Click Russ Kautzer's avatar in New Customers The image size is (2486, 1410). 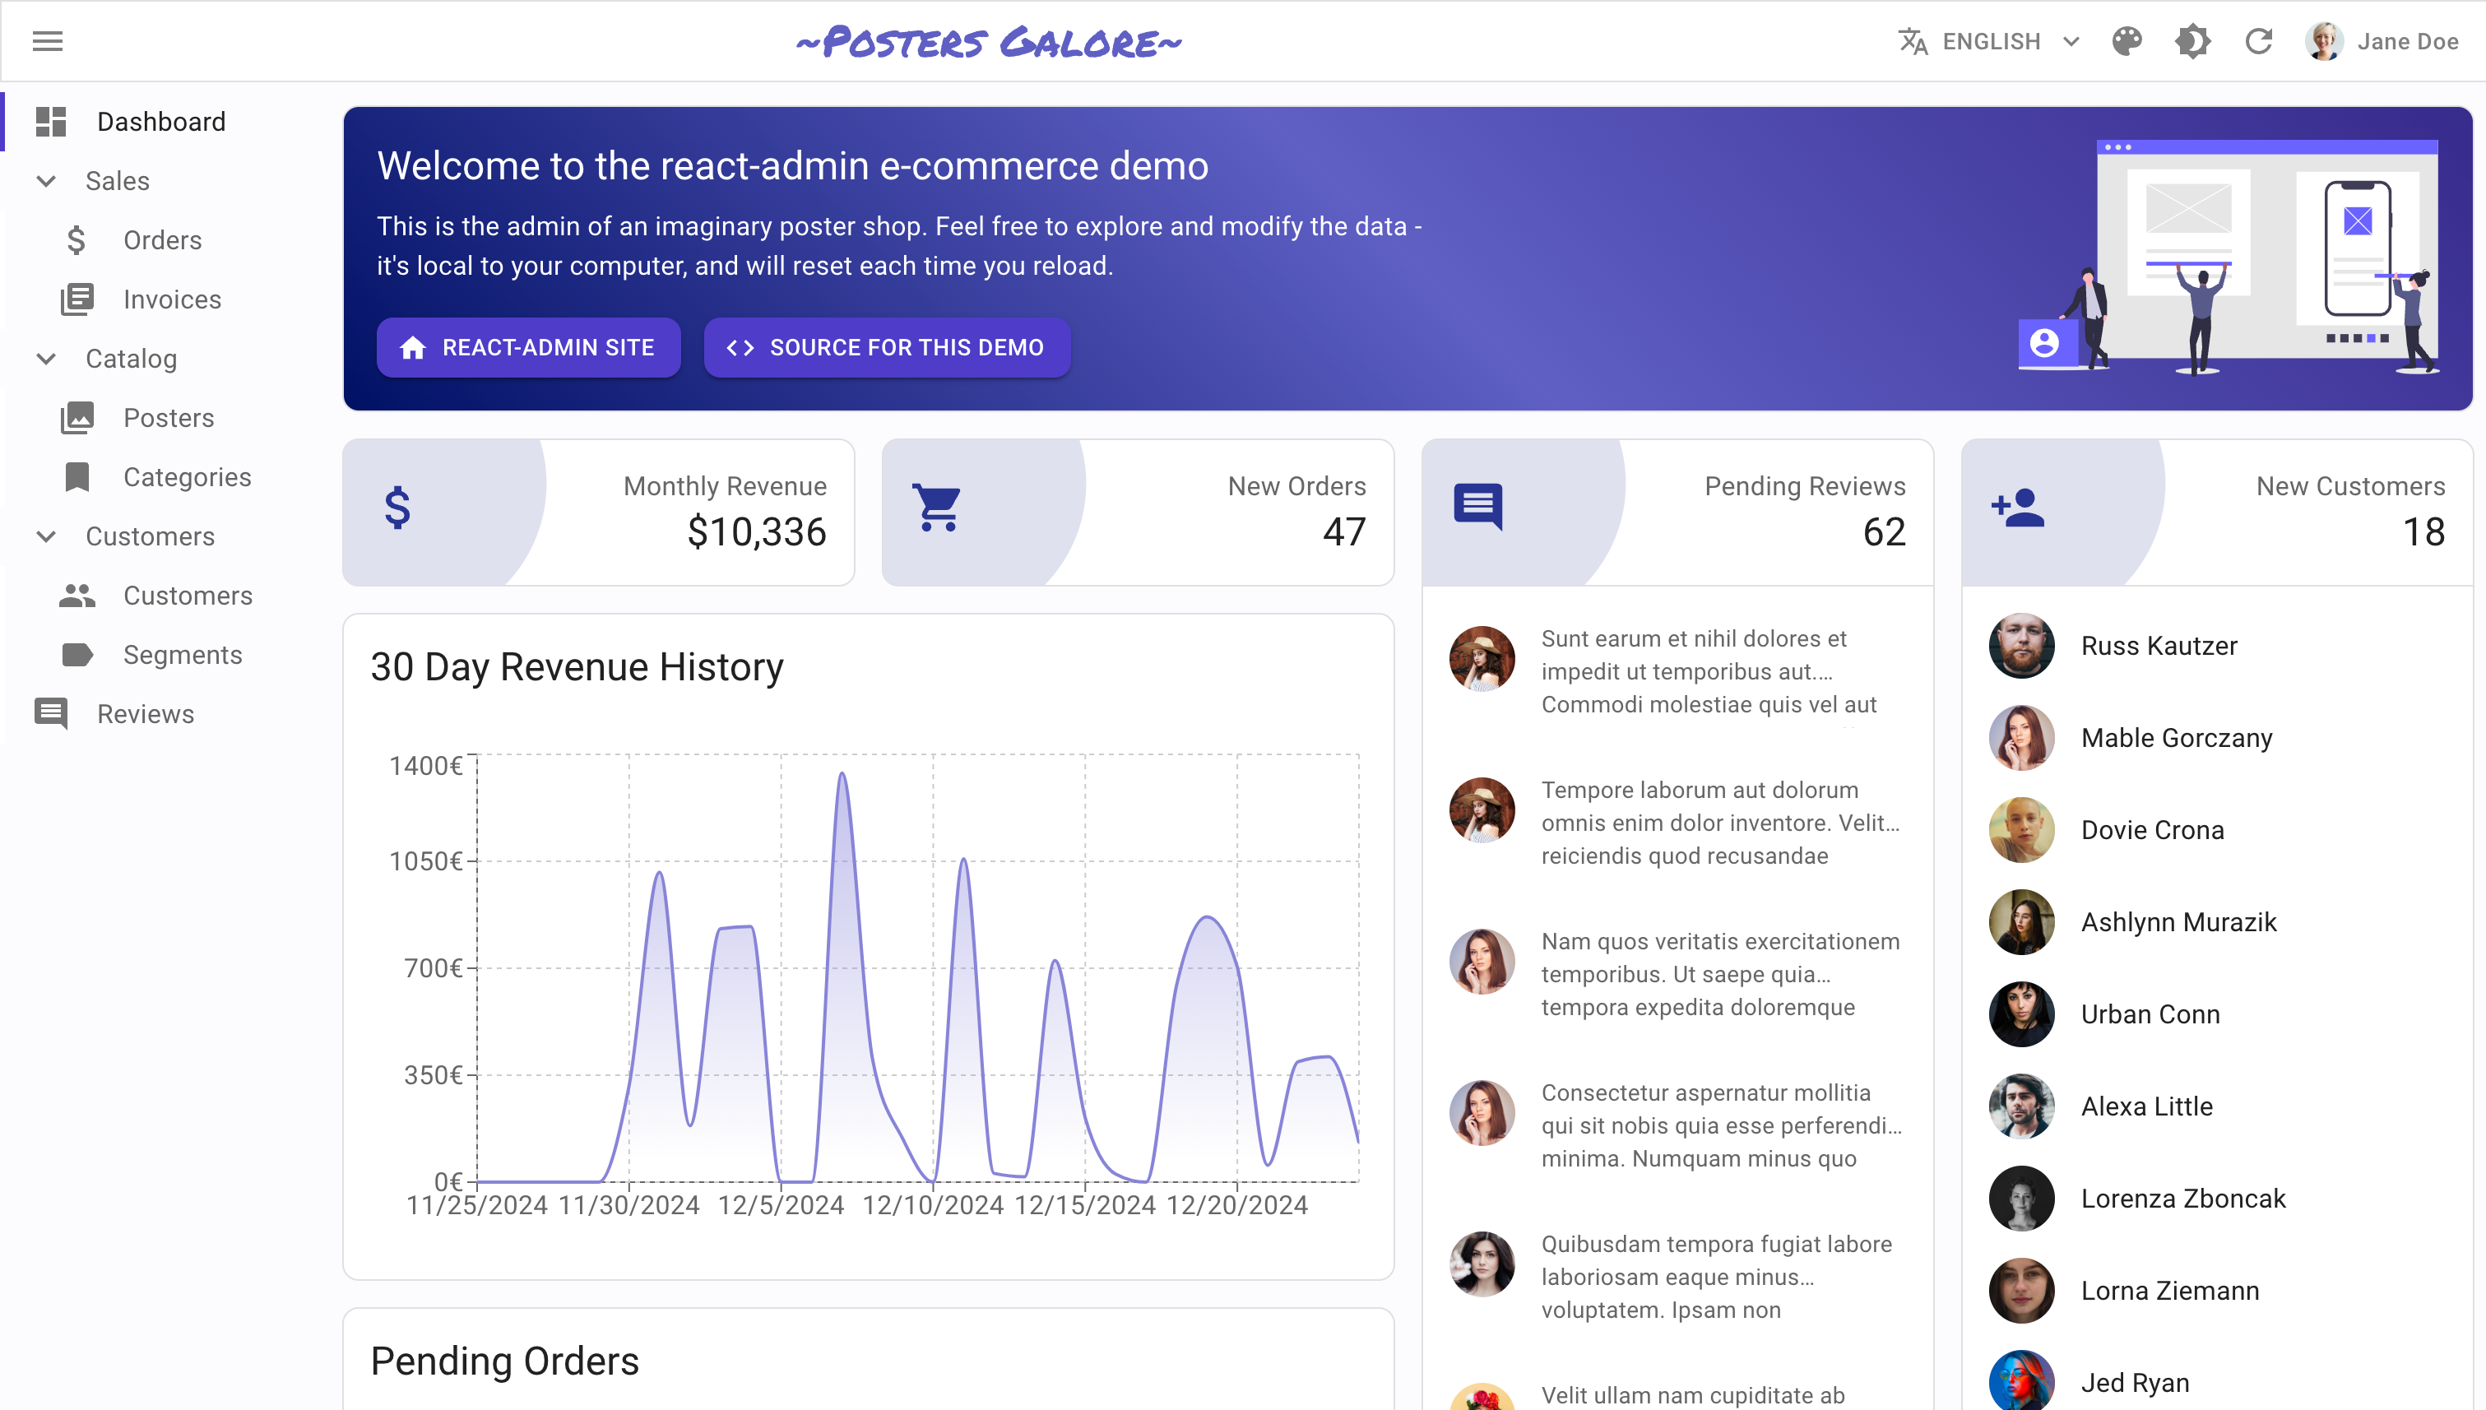click(x=2021, y=645)
